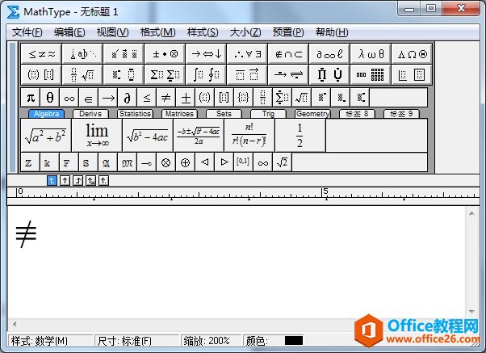Open the arrow symbols palette (→⇔↓)

coord(207,53)
